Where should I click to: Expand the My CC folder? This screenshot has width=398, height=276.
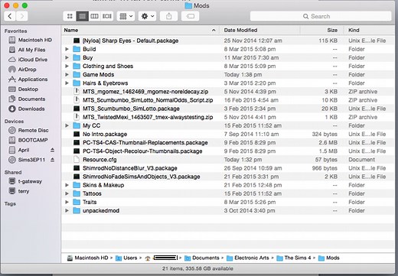tap(67, 125)
